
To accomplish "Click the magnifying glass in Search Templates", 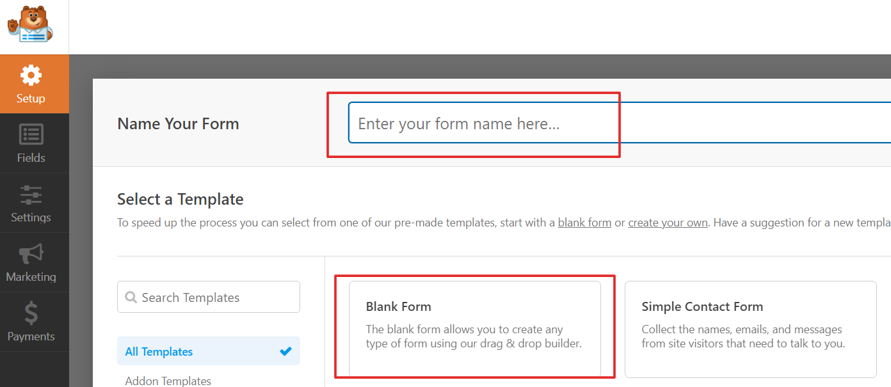I will pyautogui.click(x=132, y=297).
